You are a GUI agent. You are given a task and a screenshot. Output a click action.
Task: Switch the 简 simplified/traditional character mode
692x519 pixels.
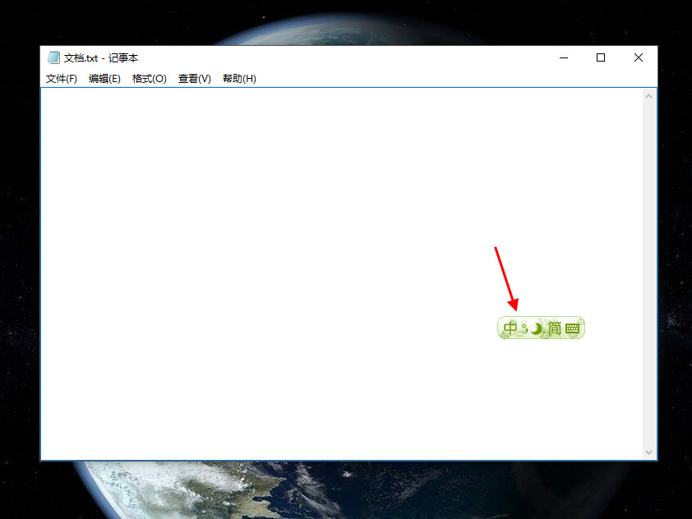(554, 328)
